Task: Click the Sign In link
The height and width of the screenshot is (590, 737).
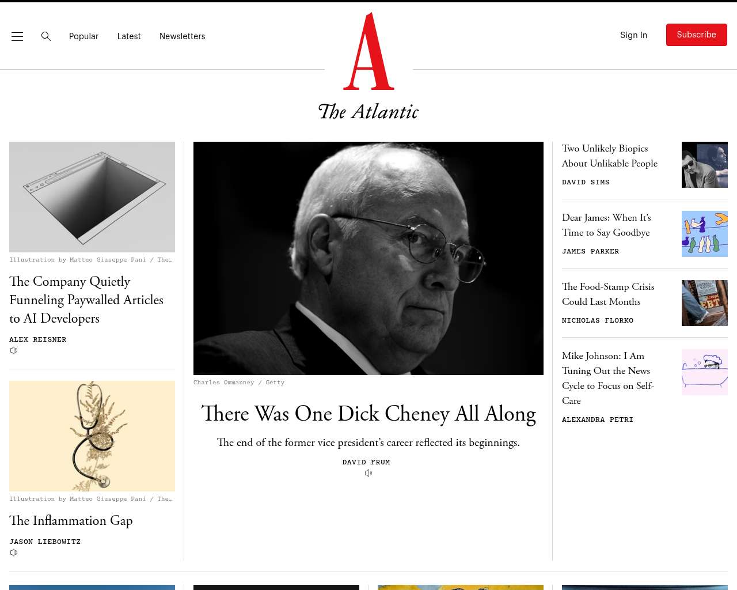Action: 633,35
